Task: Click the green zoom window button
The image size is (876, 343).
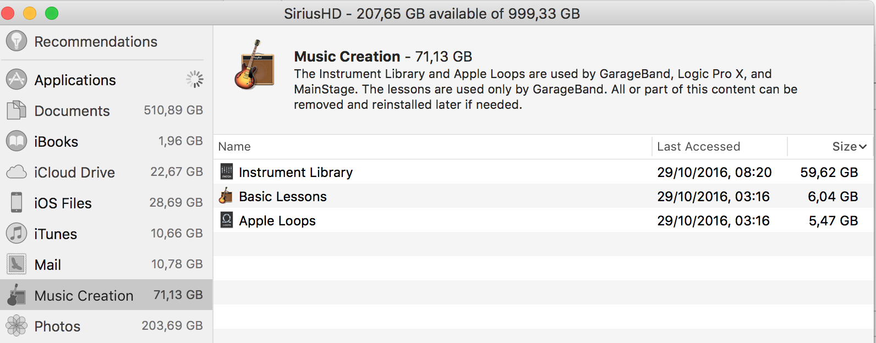Action: (x=52, y=13)
